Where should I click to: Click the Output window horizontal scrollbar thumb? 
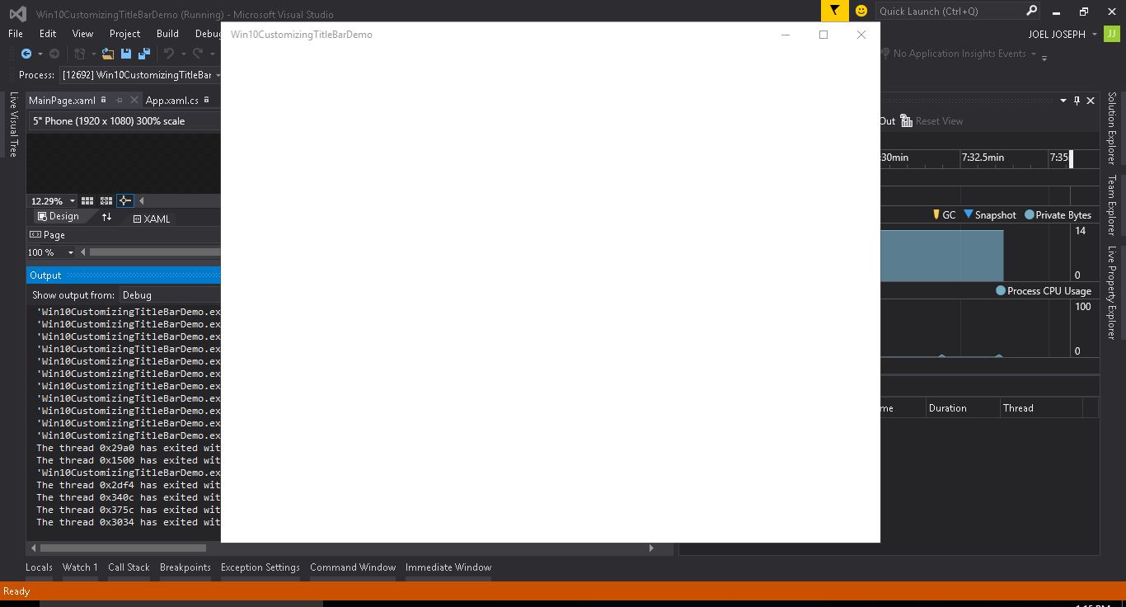[x=123, y=548]
